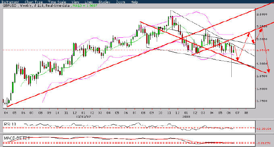Click the 1.8500 price axis label
274x147 pixels.
point(262,76)
